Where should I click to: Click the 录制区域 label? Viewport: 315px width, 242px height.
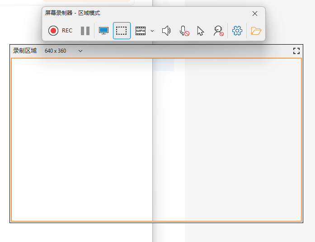click(x=25, y=50)
